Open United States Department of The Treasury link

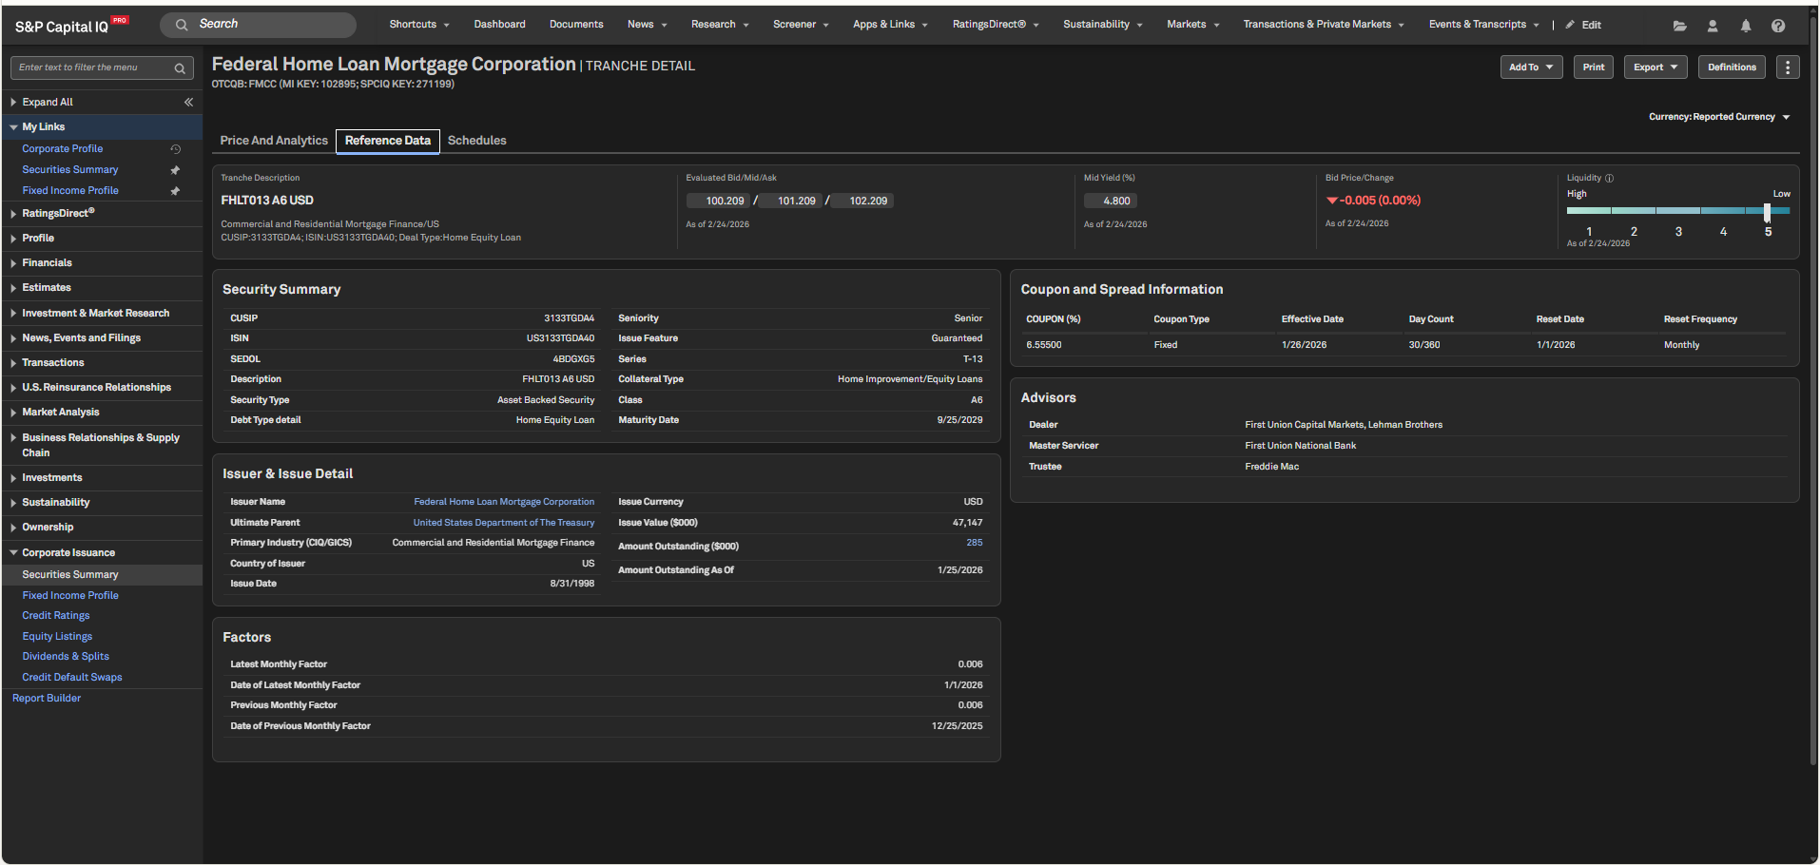coord(503,523)
